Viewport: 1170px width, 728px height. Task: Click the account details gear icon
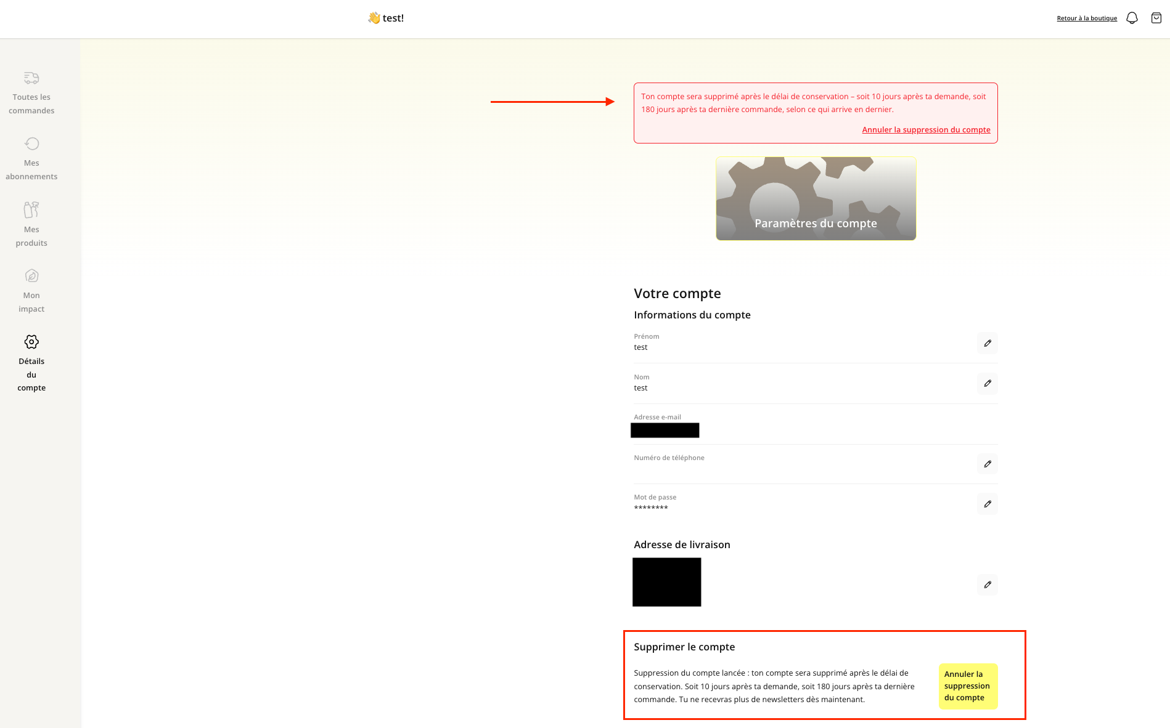point(31,342)
